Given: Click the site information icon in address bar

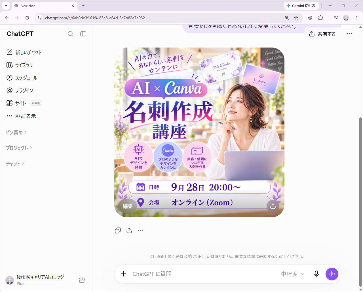Looking at the screenshot, I should (x=39, y=18).
